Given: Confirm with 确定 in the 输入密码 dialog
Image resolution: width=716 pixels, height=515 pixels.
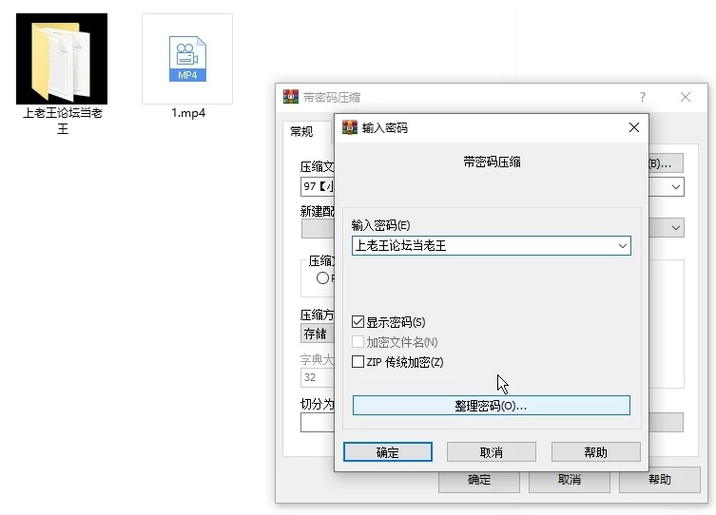Looking at the screenshot, I should [x=388, y=452].
